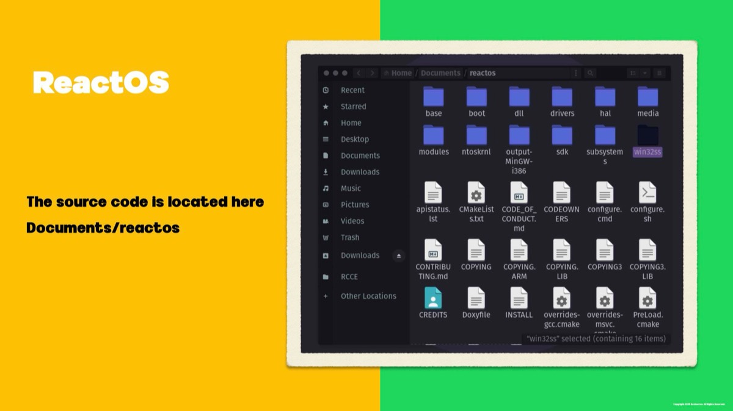Open the ntoskrnl folder
The height and width of the screenshot is (411, 733).
point(476,135)
